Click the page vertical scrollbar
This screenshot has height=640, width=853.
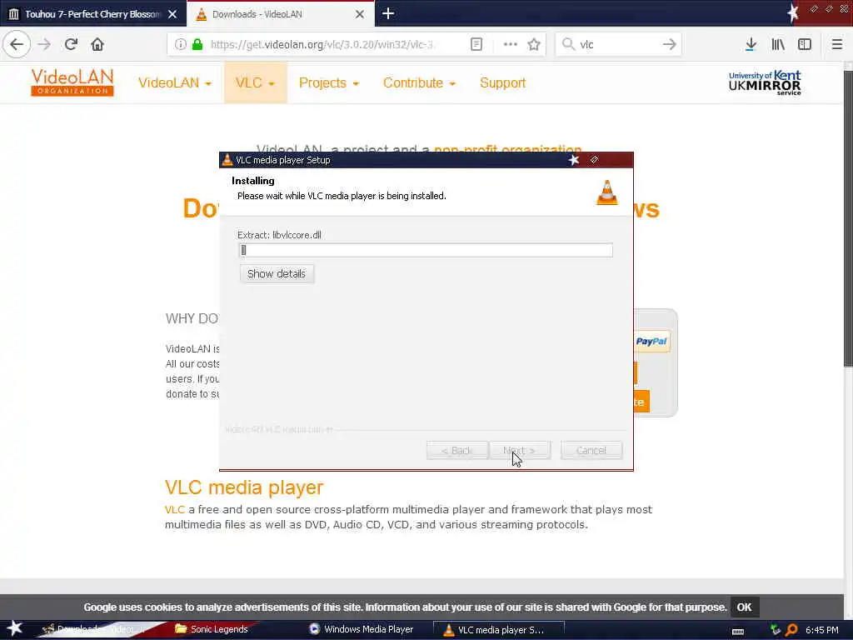[848, 217]
